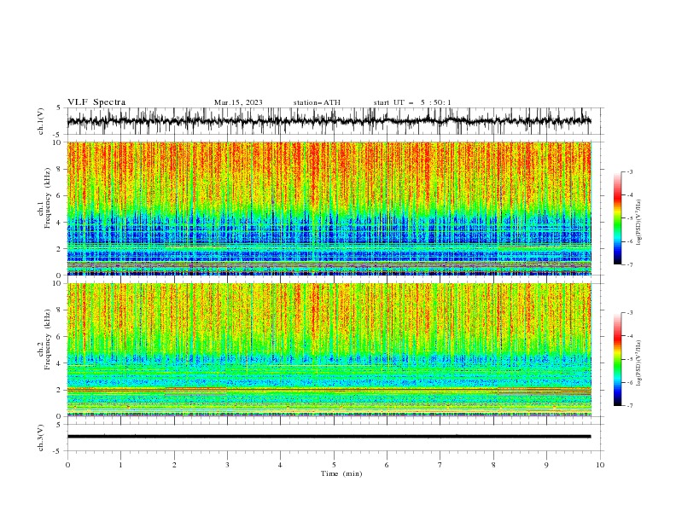Click the ch.1 spectrogram panel
This screenshot has height=522, width=676.
pos(329,208)
